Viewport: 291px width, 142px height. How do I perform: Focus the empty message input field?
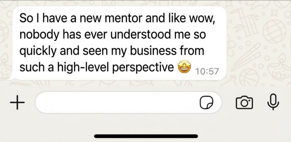click(117, 102)
